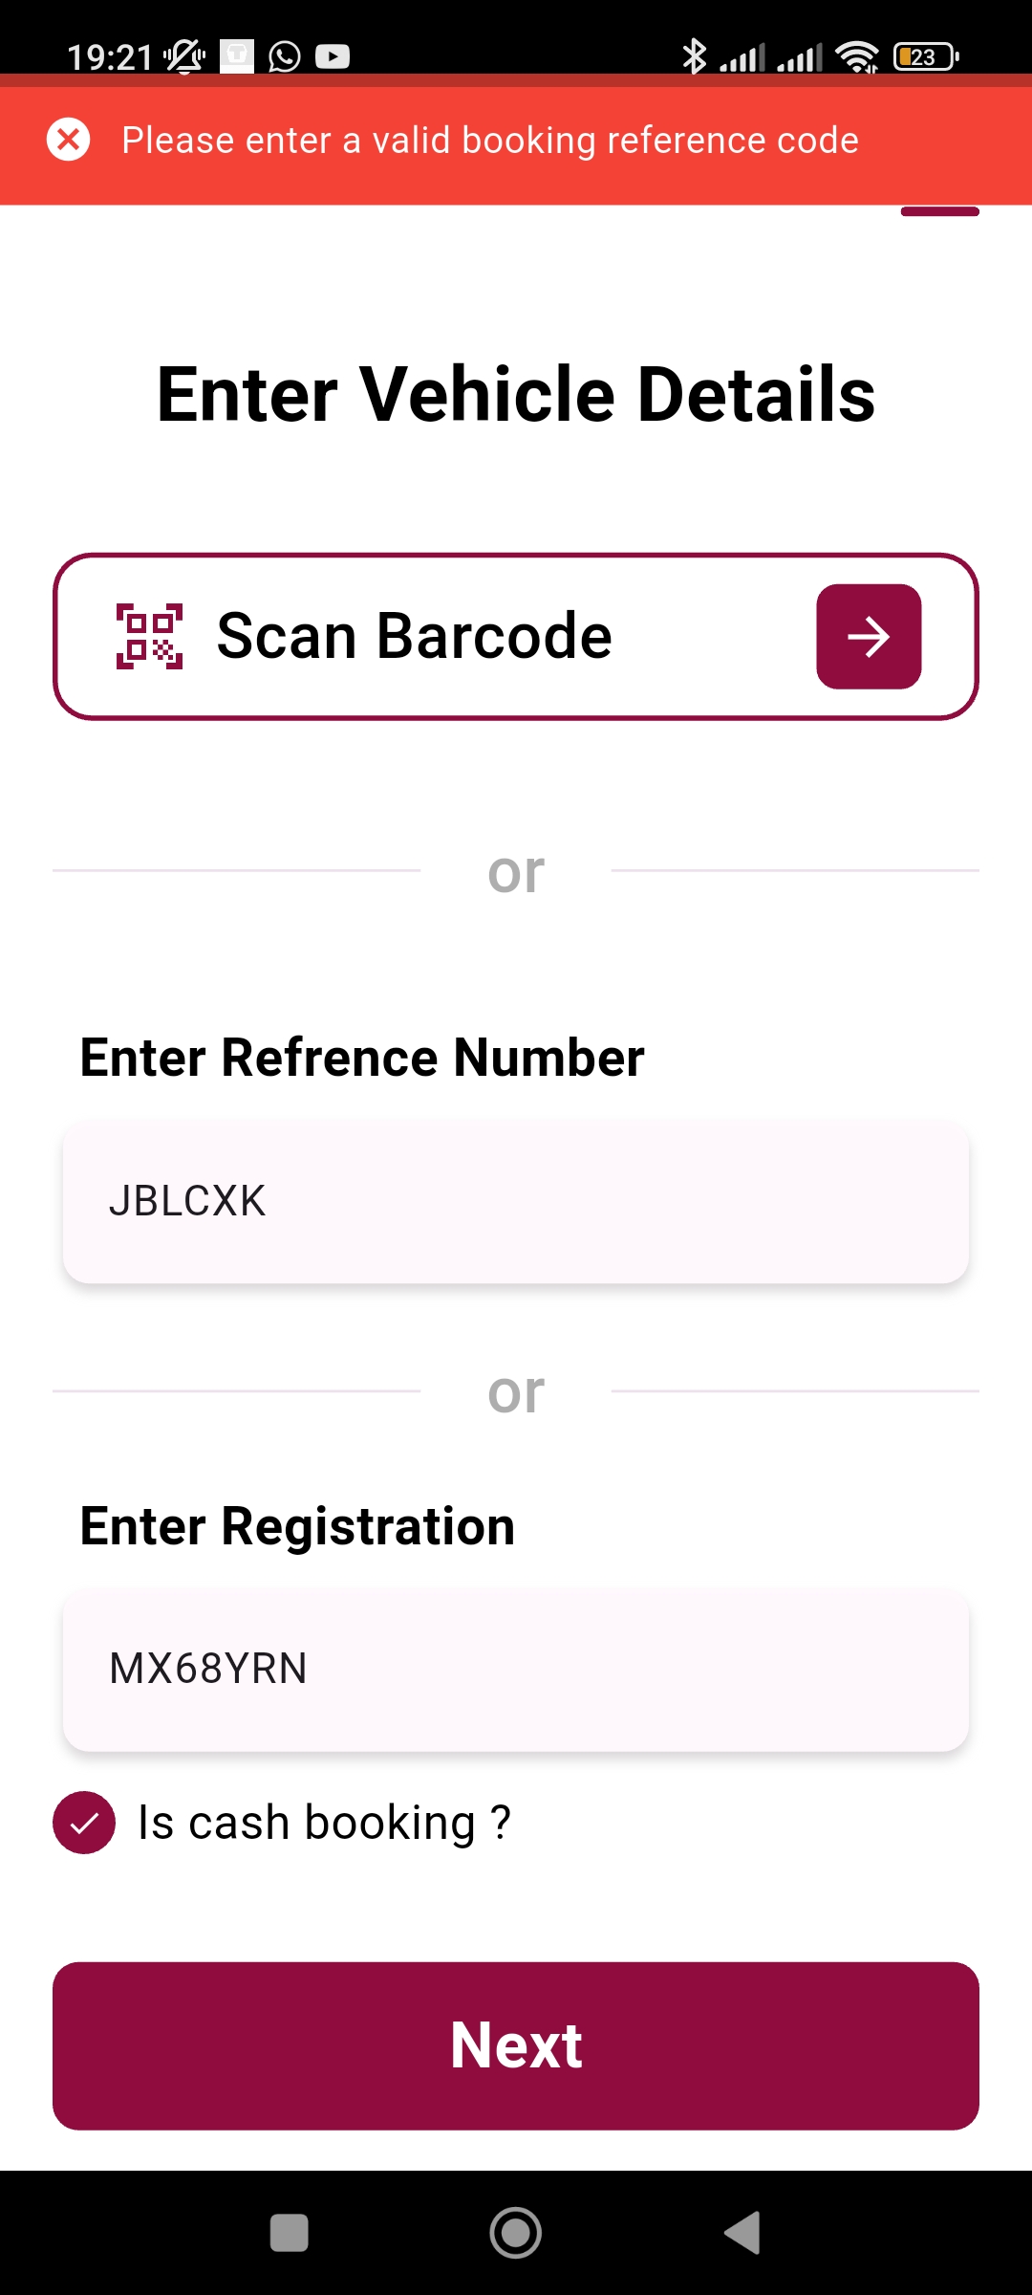
Task: Open the Scan Barcode option
Action: click(x=516, y=637)
